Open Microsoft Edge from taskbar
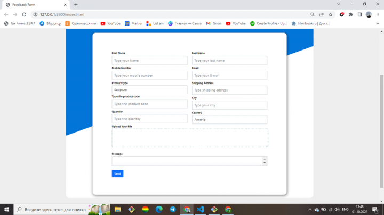Image resolution: width=384 pixels, height=215 pixels. tap(159, 209)
